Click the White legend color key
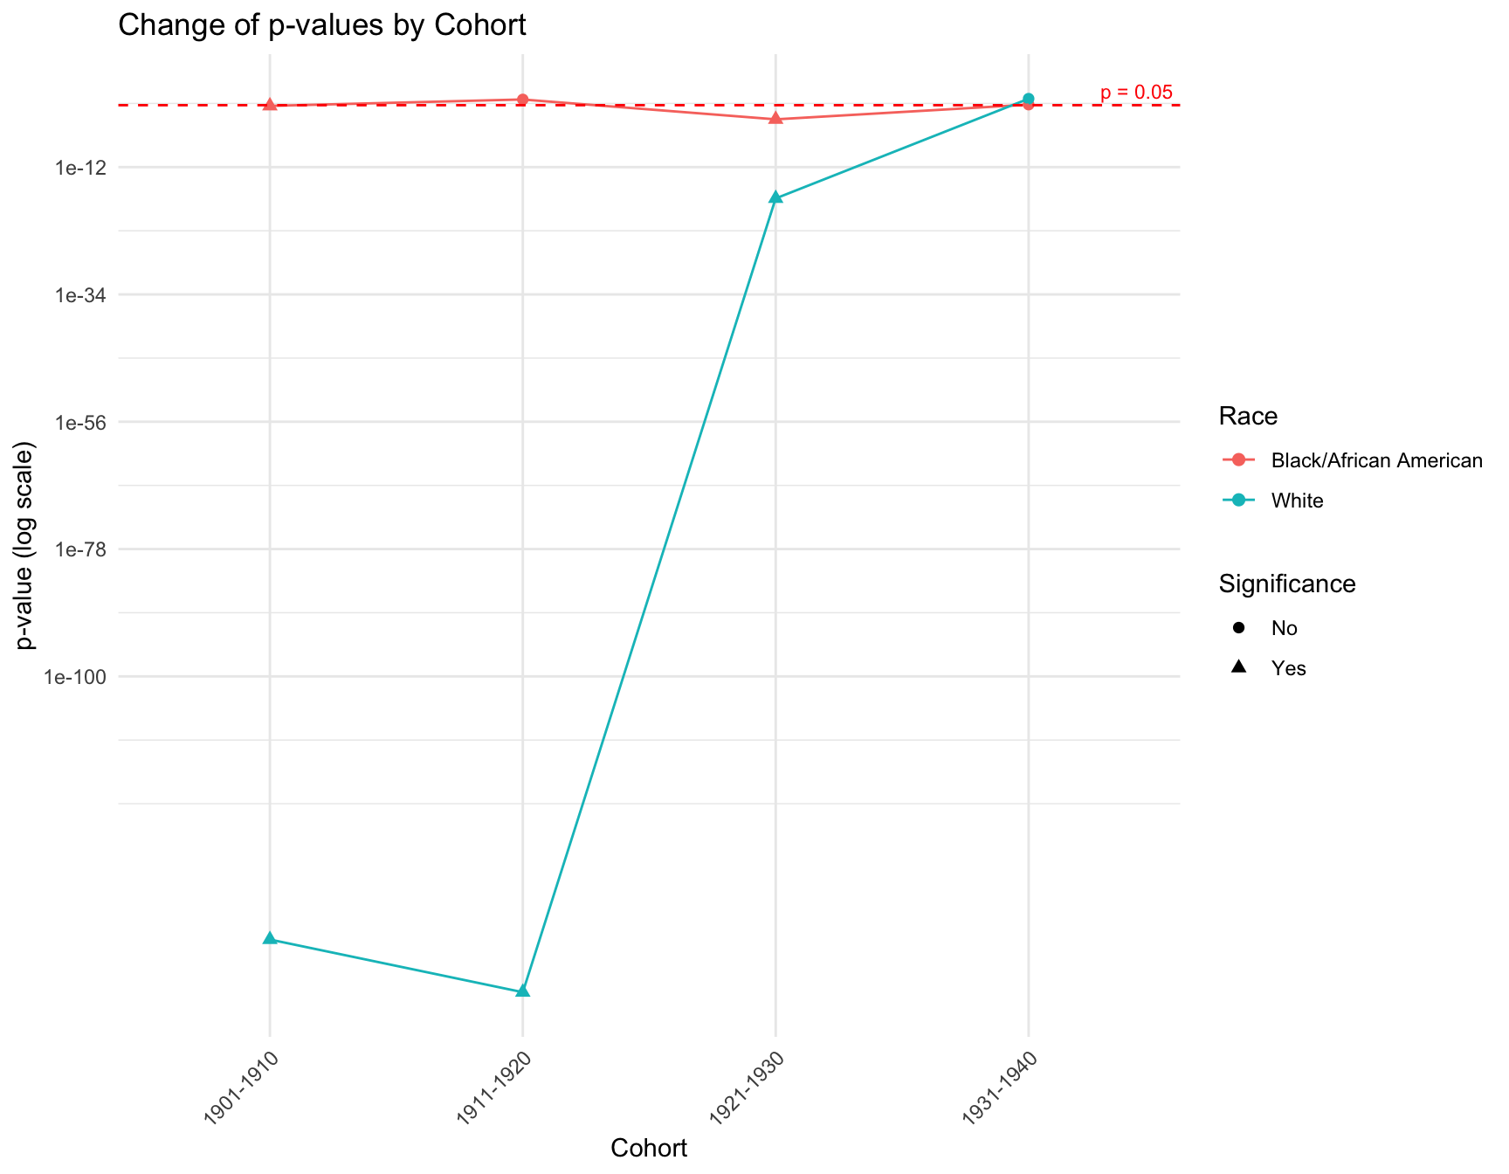Screen dimensions: 1509x1174 pos(1238,501)
